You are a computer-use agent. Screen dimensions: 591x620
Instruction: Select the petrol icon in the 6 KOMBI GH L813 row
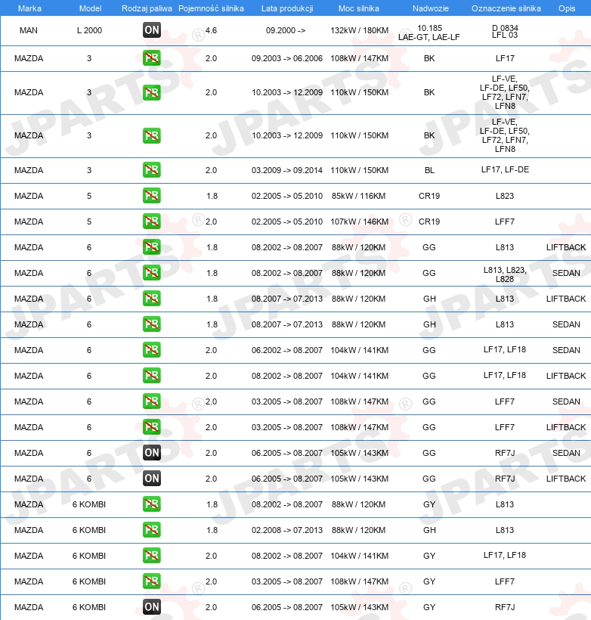point(152,530)
